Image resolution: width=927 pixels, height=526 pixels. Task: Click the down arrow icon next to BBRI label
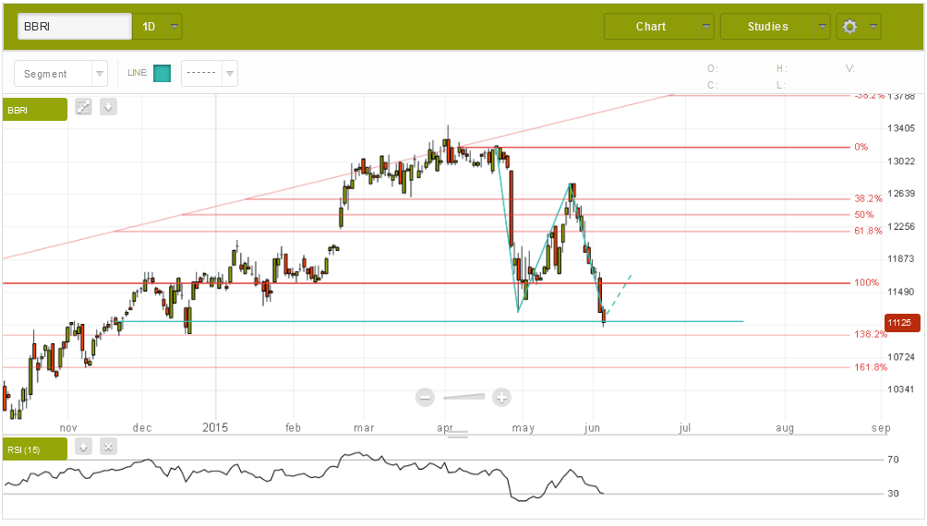tap(109, 107)
